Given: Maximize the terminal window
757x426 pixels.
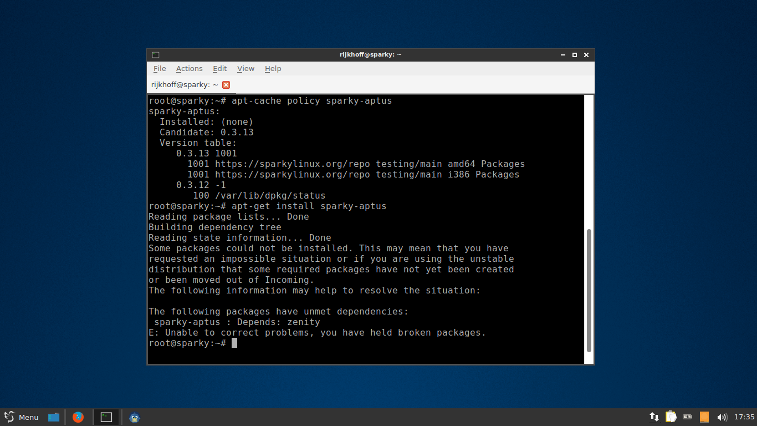Looking at the screenshot, I should tap(575, 55).
